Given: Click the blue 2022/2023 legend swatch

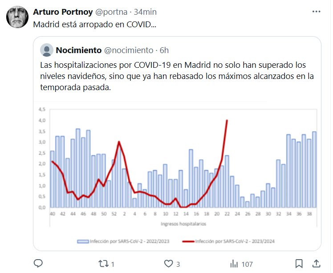Looking at the screenshot, I should pos(82,241).
